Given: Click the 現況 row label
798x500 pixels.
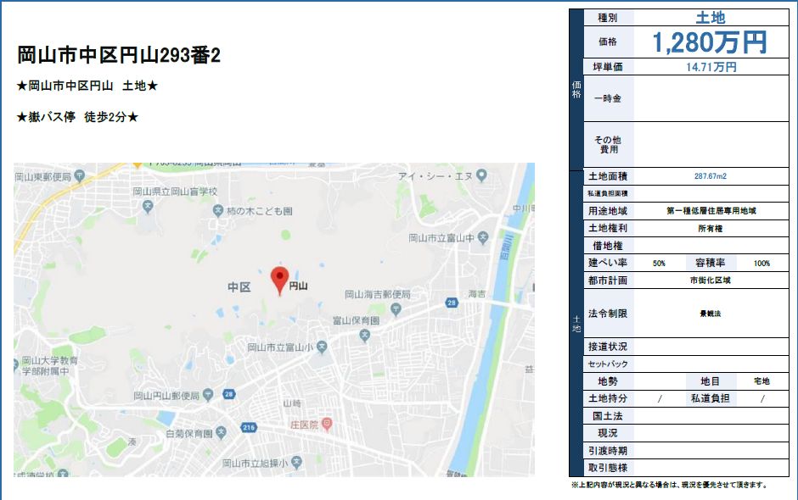Looking at the screenshot, I should 608,433.
